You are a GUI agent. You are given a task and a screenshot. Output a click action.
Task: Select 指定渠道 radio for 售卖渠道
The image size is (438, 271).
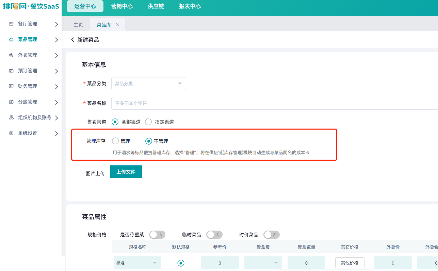point(148,122)
